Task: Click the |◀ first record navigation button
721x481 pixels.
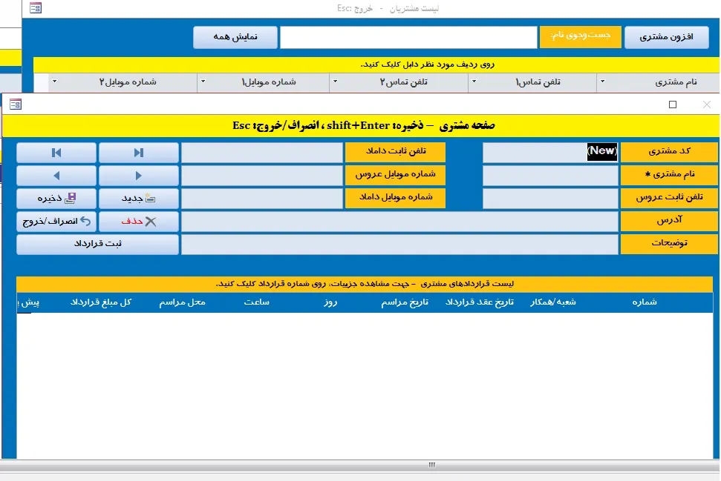Action: [56, 153]
